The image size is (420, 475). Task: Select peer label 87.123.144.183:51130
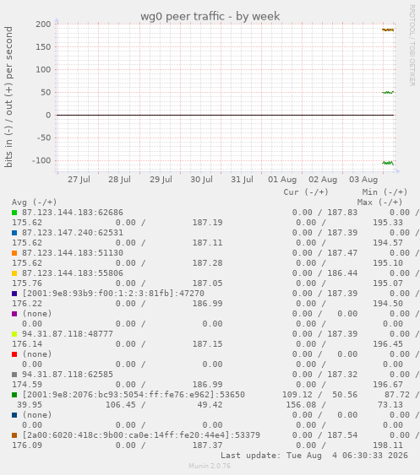point(73,253)
